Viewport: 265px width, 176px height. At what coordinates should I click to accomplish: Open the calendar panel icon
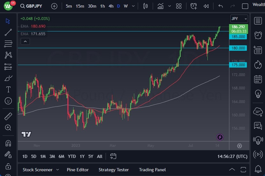(x=258, y=79)
